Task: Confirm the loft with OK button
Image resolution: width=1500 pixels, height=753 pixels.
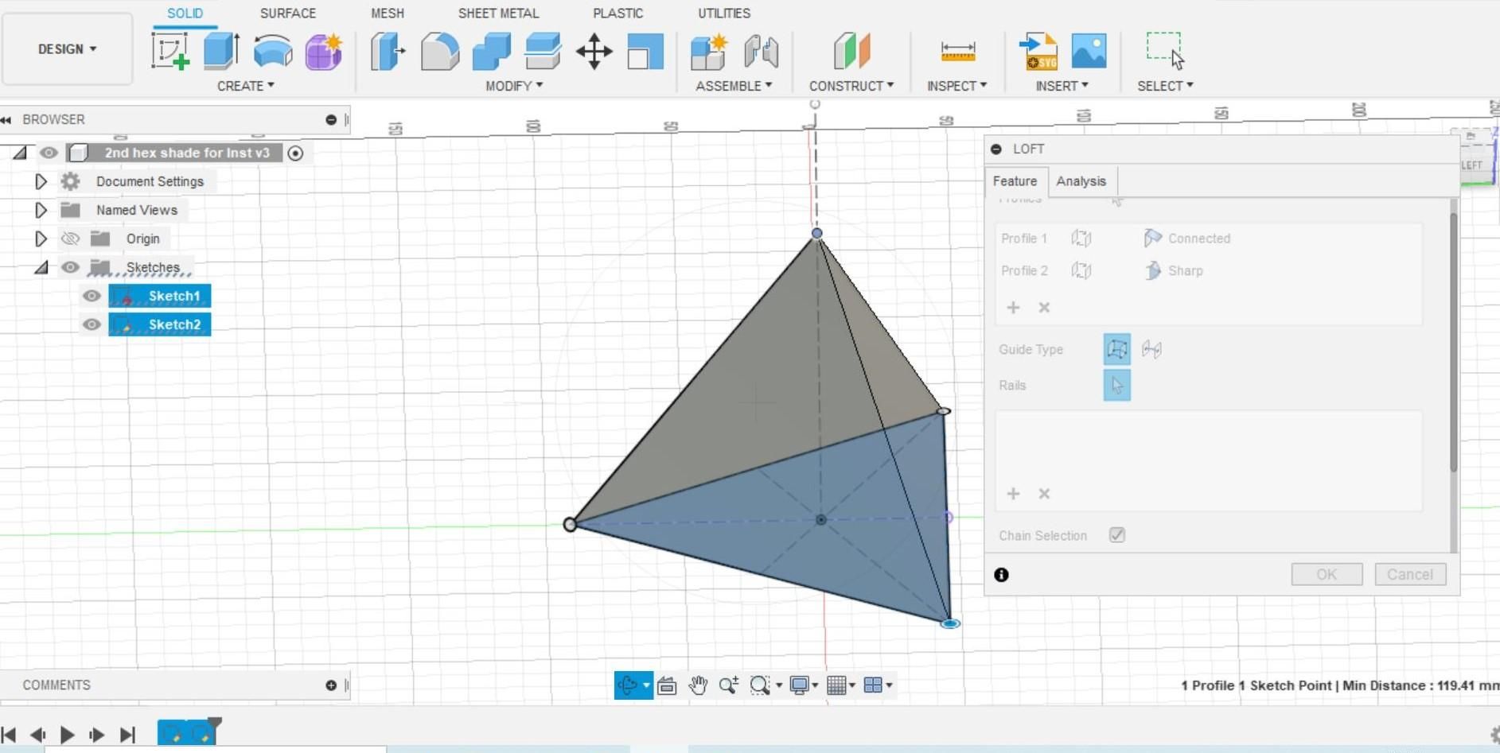Action: tap(1327, 574)
